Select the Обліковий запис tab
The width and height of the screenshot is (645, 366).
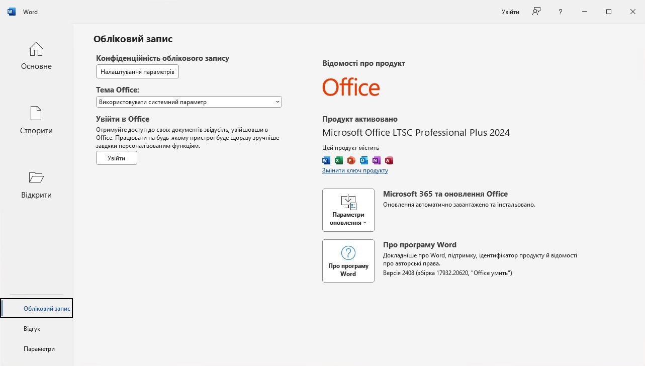point(37,308)
